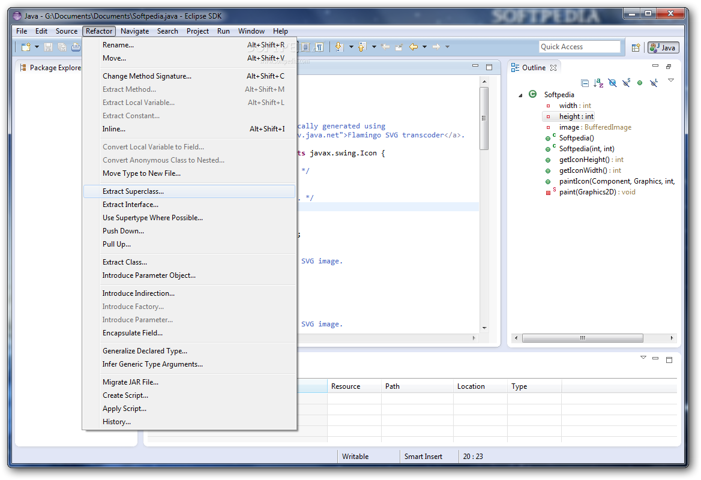701x480 pixels.
Task: Click Collapse All in Outline toolbar
Action: 585,83
